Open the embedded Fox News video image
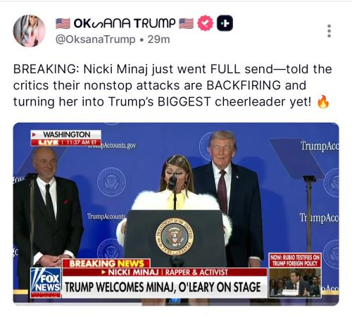 (x=176, y=214)
